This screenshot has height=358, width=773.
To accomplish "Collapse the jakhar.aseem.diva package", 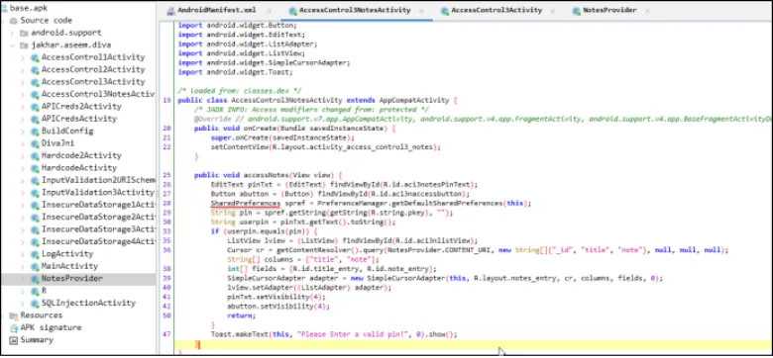I will (12, 45).
